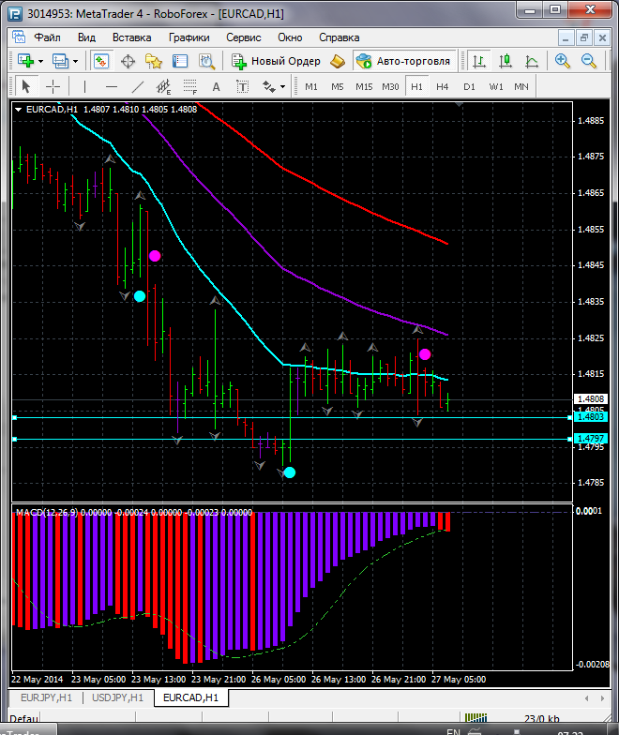Select the cursor arrow tool
Image resolution: width=619 pixels, height=735 pixels.
coord(26,86)
